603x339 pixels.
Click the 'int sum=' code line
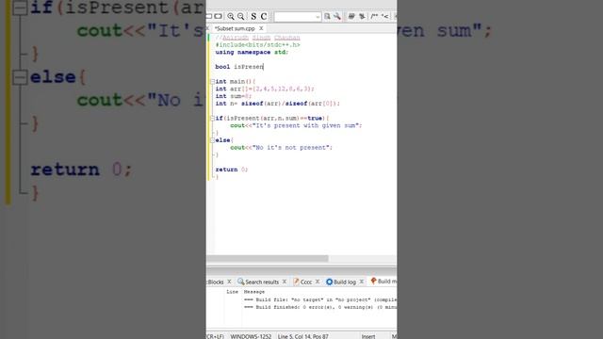tap(233, 96)
